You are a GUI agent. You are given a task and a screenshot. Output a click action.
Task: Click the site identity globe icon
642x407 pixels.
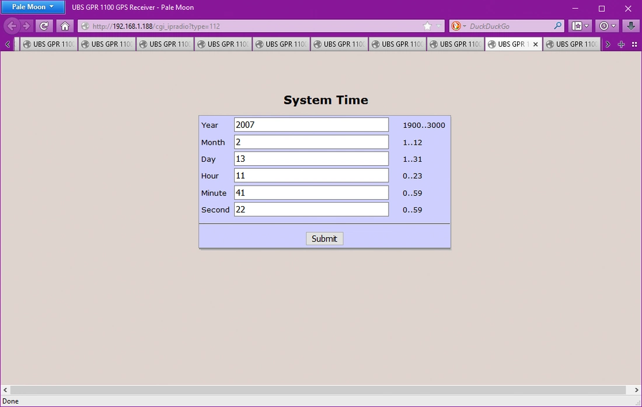coord(85,26)
